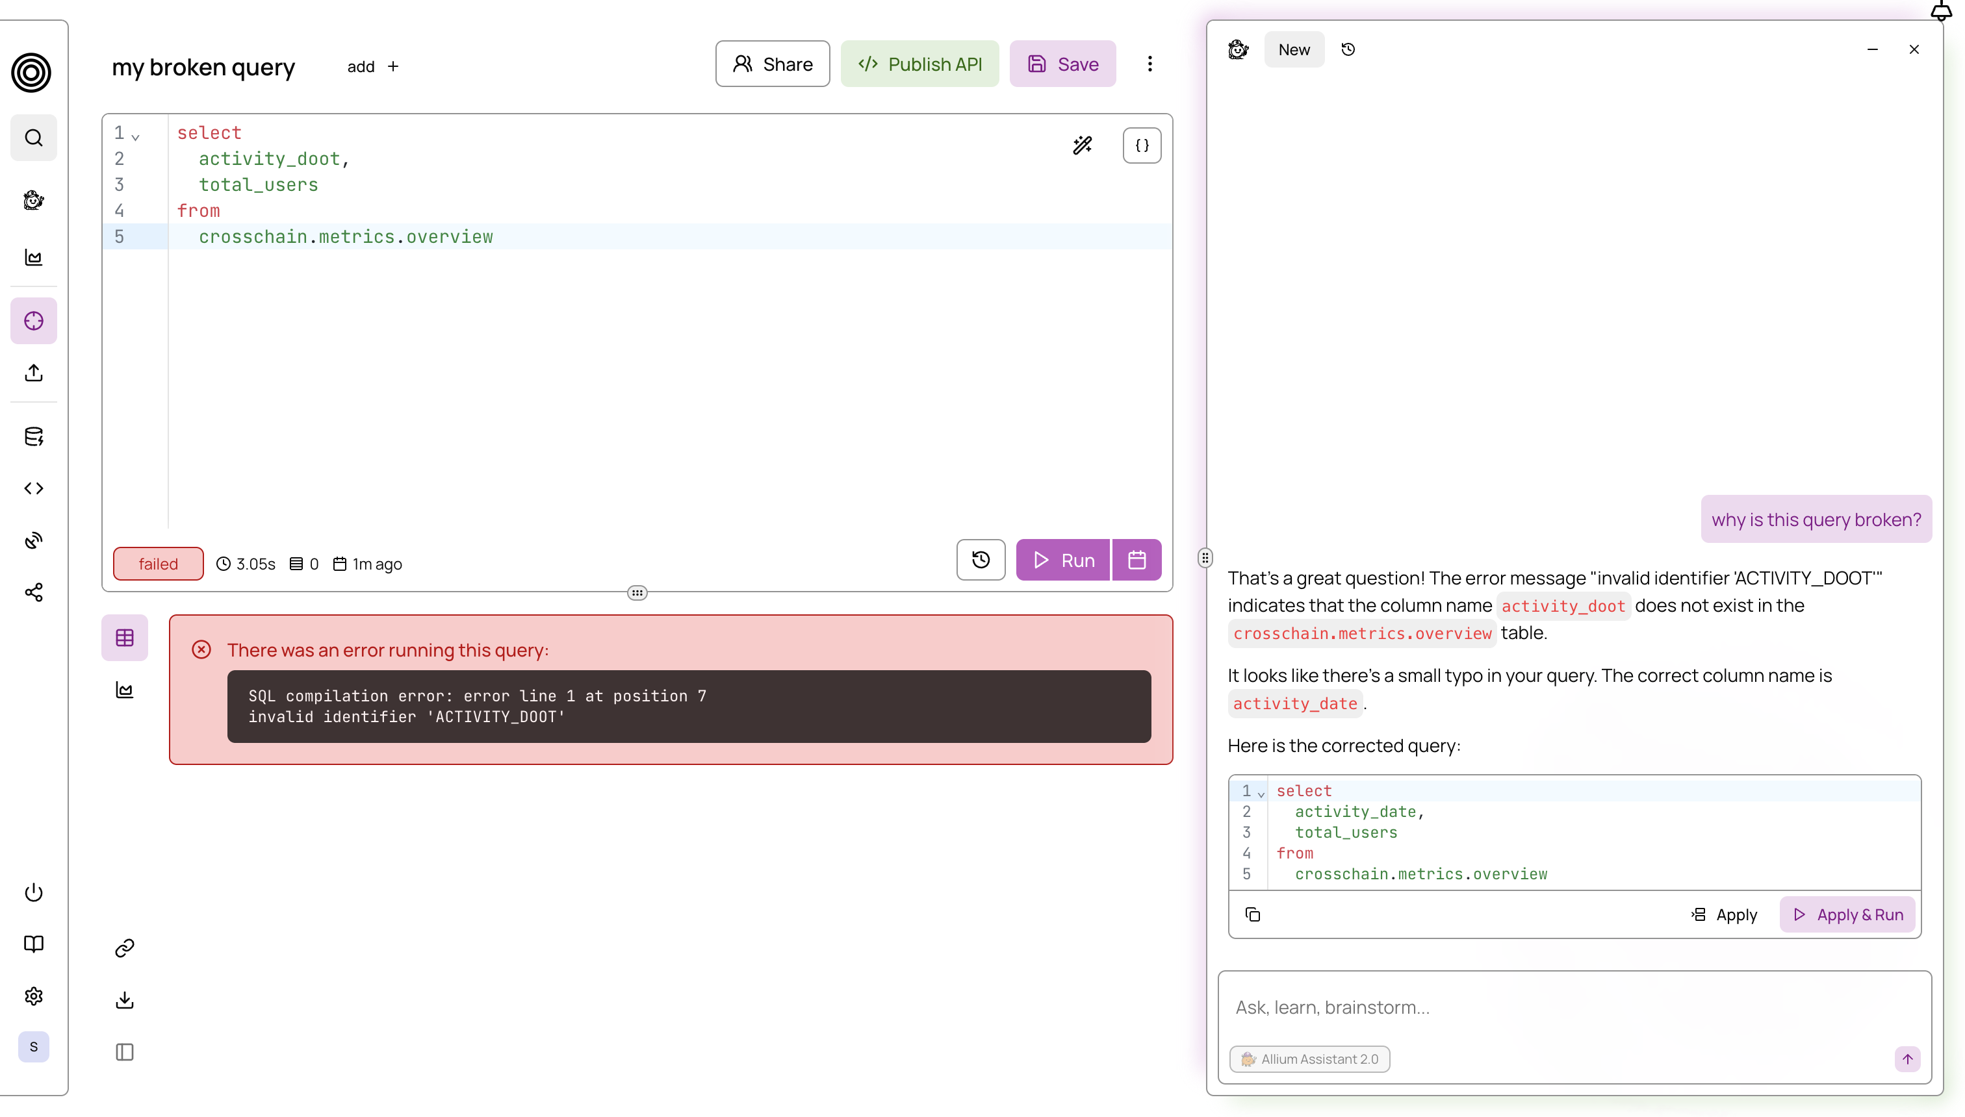The image size is (1965, 1117).
Task: Download the query results
Action: coord(124,999)
